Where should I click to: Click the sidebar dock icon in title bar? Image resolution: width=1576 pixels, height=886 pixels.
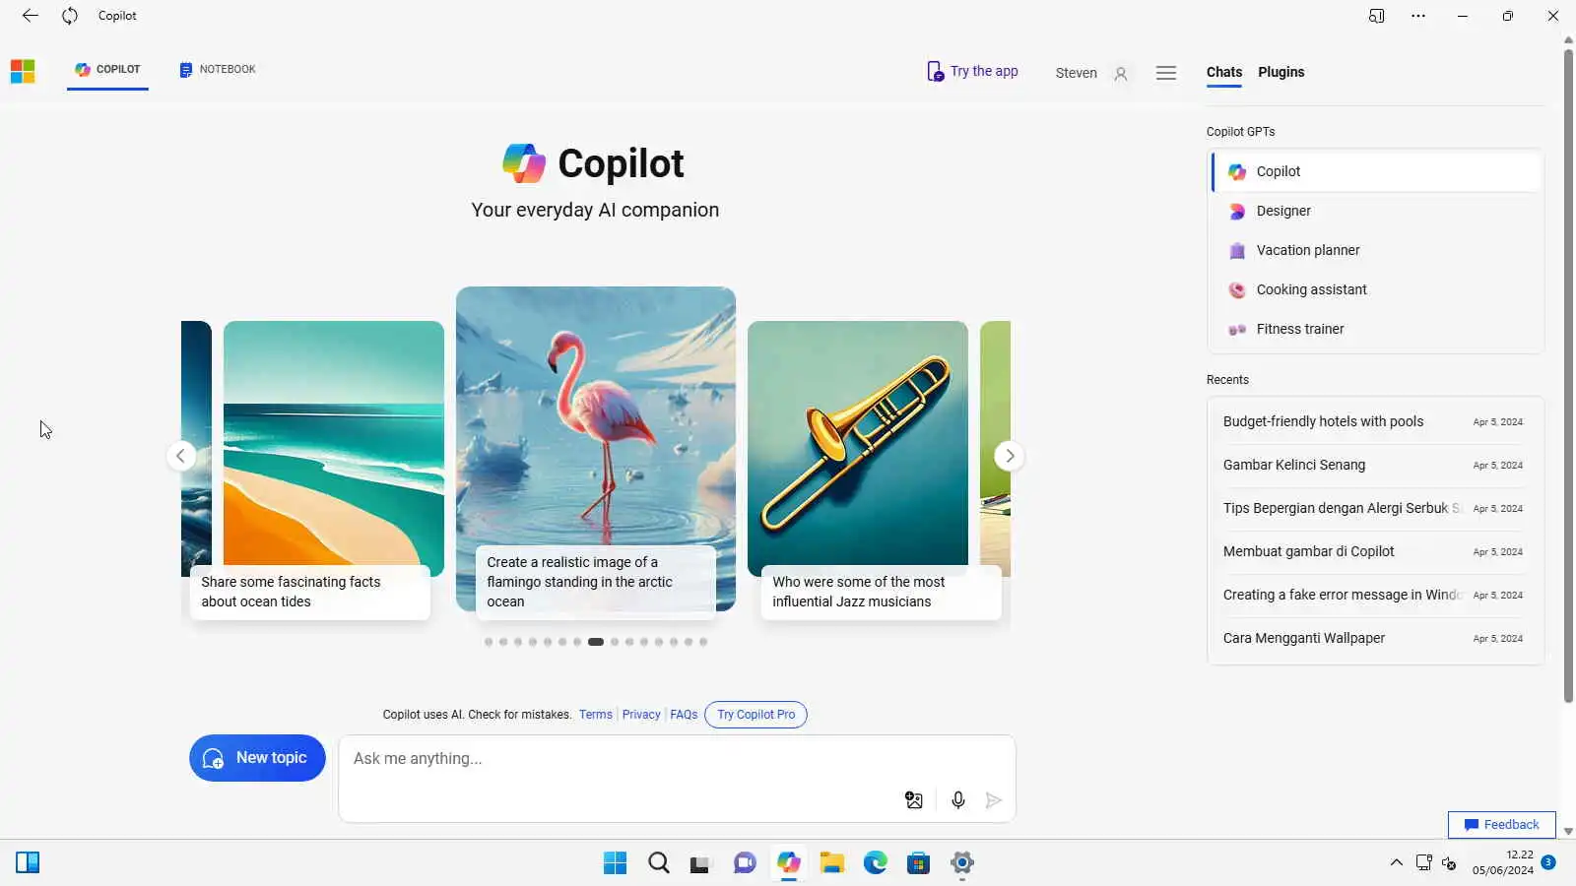pyautogui.click(x=1377, y=16)
